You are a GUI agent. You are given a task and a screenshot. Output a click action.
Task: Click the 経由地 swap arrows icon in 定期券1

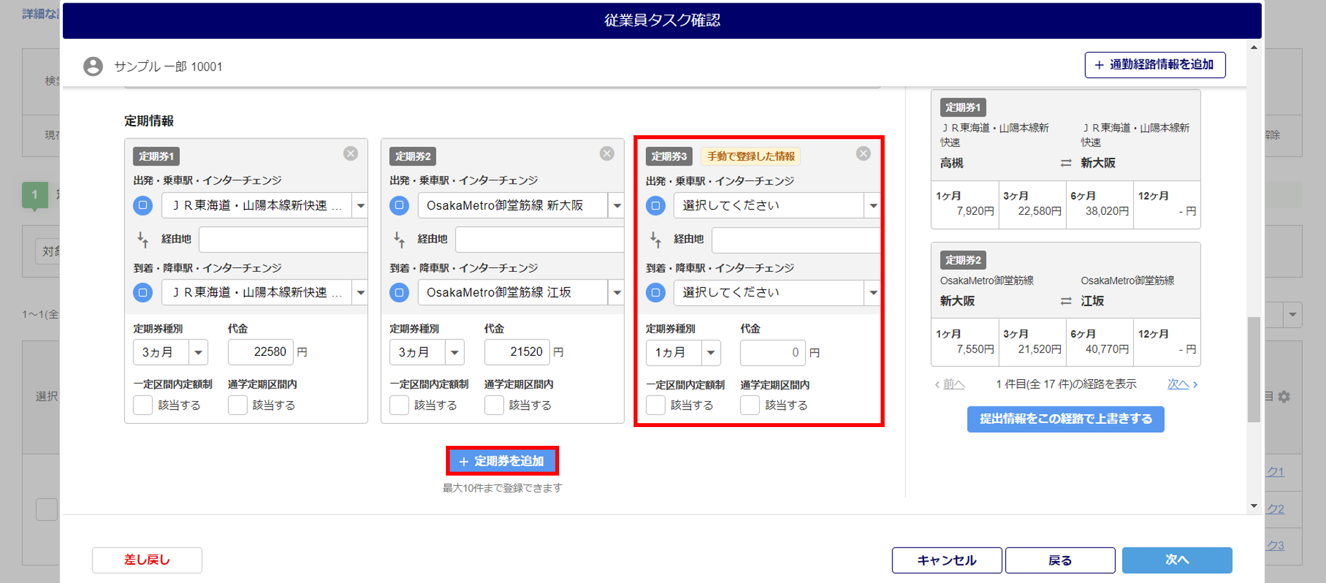[143, 239]
